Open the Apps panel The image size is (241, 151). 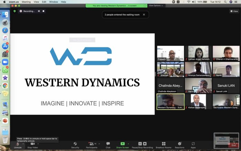[x=193, y=145]
